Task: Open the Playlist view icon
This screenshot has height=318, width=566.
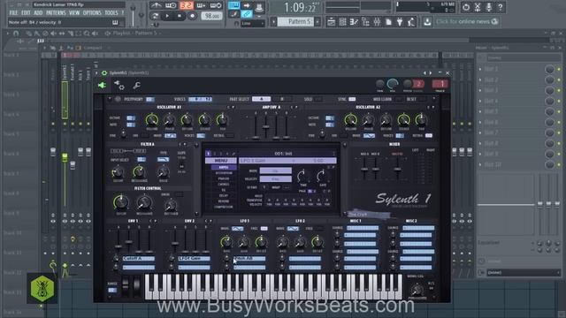Action: pos(331,22)
